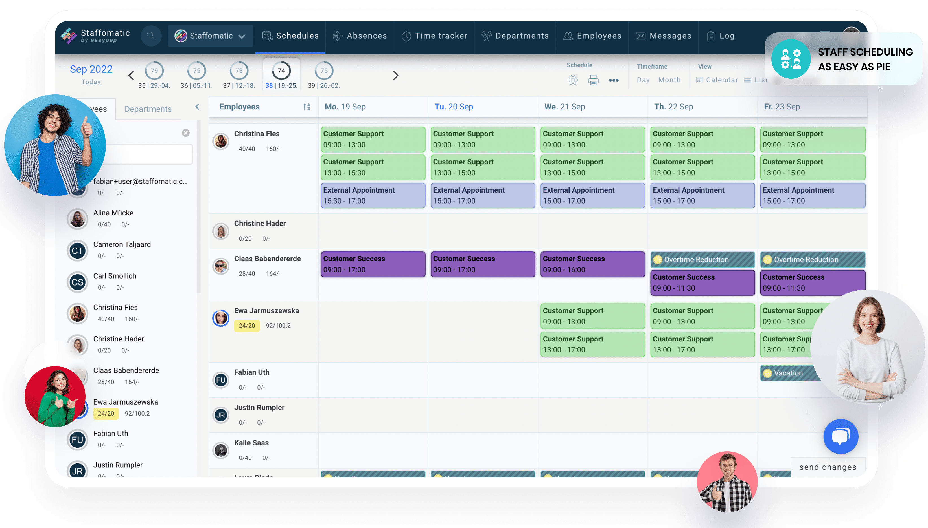Open the three-dot more options menu

614,80
